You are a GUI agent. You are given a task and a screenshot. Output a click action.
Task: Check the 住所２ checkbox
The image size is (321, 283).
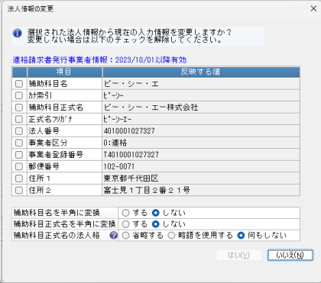(x=19, y=190)
